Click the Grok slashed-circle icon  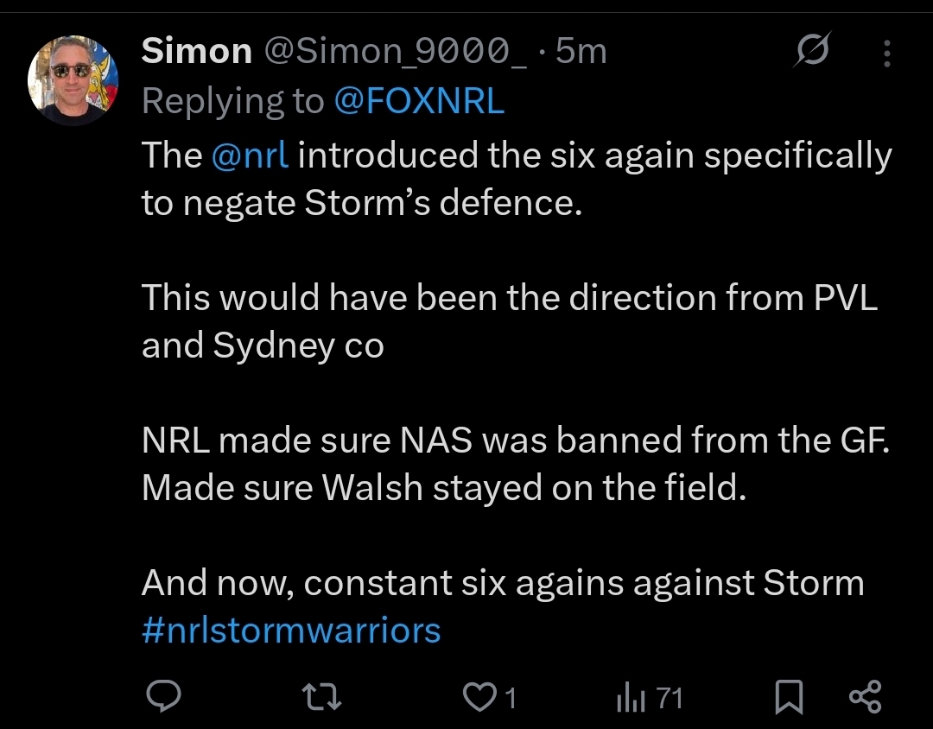point(811,50)
